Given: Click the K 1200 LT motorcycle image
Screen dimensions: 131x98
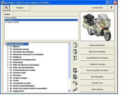Looking at the screenshot, I should tap(97, 26).
